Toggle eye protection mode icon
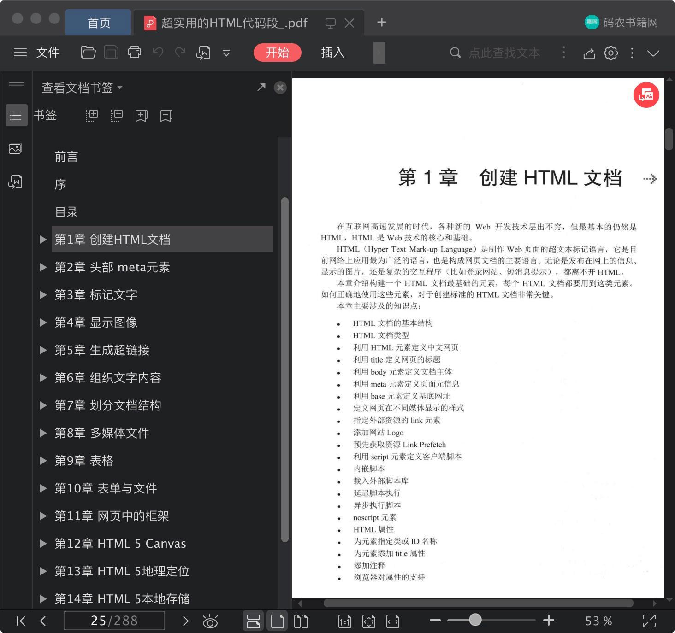The height and width of the screenshot is (633, 675). [x=210, y=621]
